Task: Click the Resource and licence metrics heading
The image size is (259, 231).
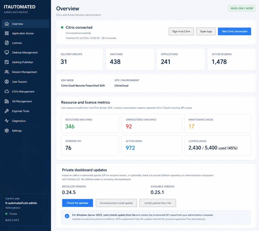Action: tap(85, 102)
